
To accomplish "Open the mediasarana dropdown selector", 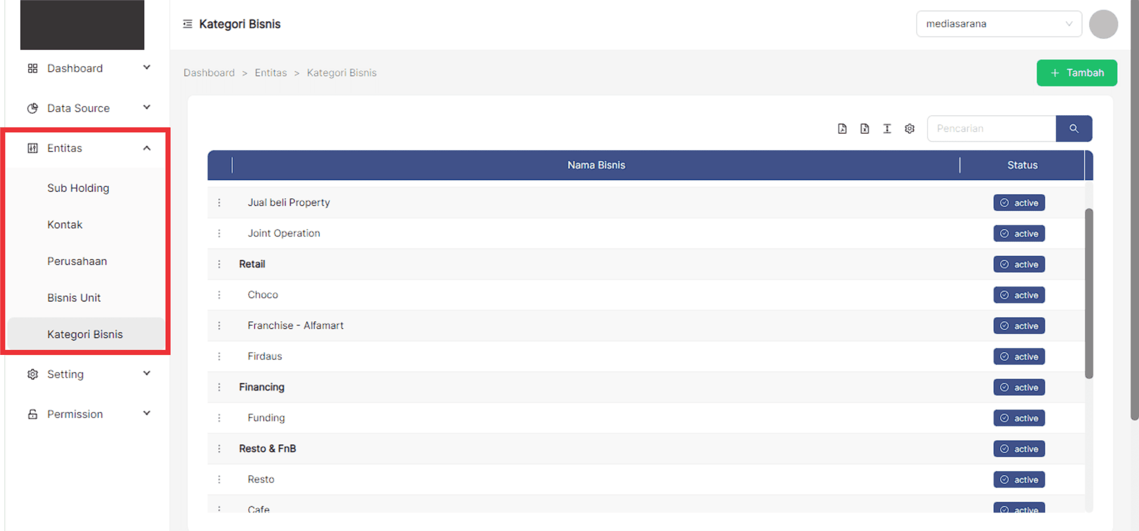I will (998, 24).
